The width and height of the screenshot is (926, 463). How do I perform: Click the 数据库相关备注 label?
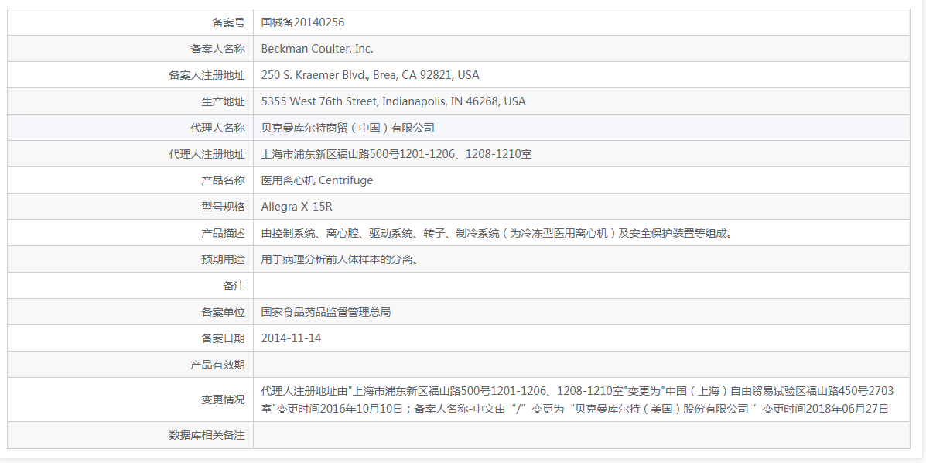pos(207,435)
